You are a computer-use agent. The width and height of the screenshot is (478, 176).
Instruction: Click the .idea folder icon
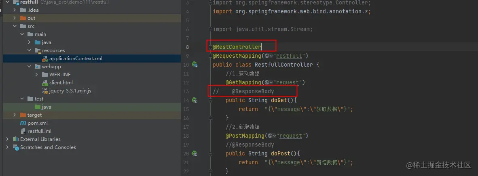pos(23,10)
